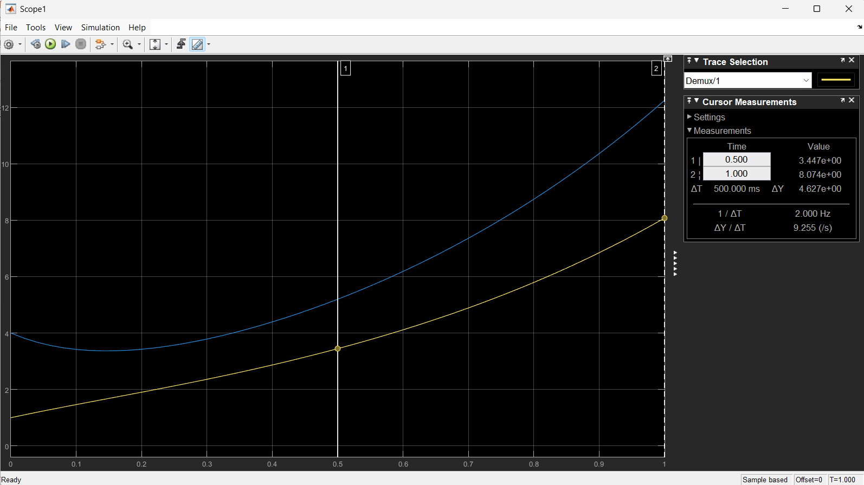This screenshot has width=864, height=485.
Task: Toggle the Cursor Measurements ruler button
Action: pos(197,44)
